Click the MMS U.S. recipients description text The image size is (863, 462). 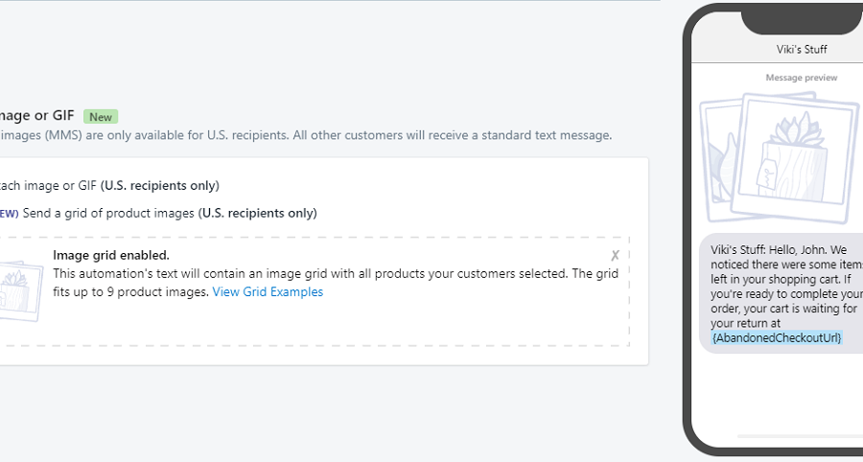(x=307, y=135)
